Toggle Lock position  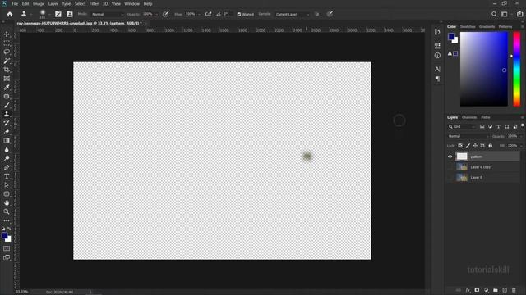click(475, 146)
